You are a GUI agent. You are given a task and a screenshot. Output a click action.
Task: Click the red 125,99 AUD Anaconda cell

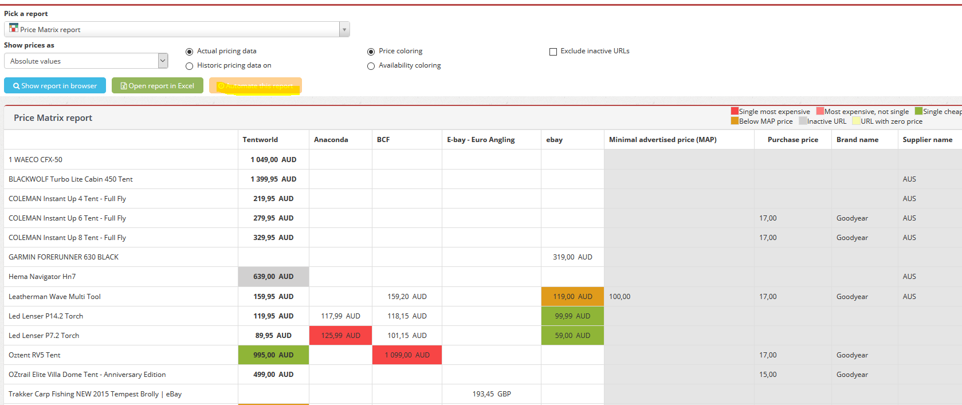point(340,336)
